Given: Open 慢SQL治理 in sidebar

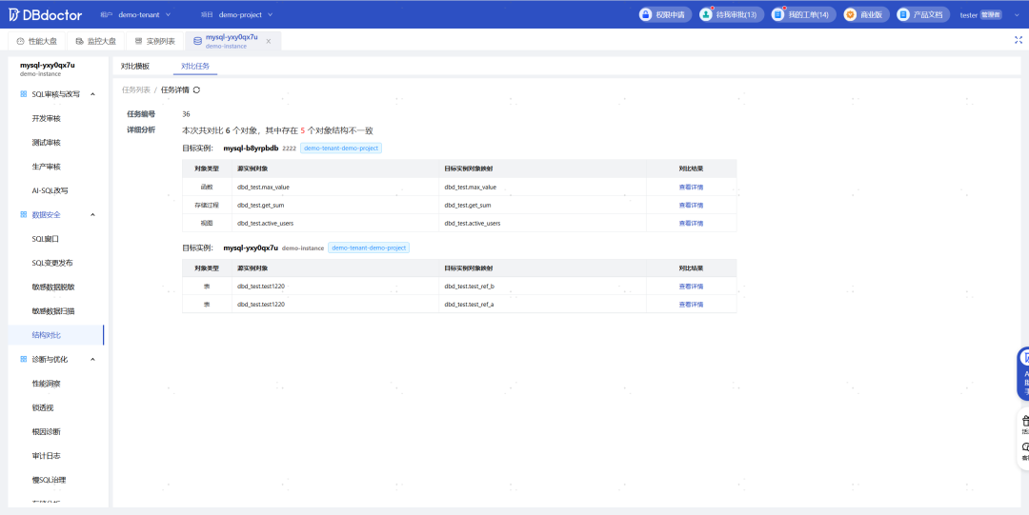Looking at the screenshot, I should 49,480.
